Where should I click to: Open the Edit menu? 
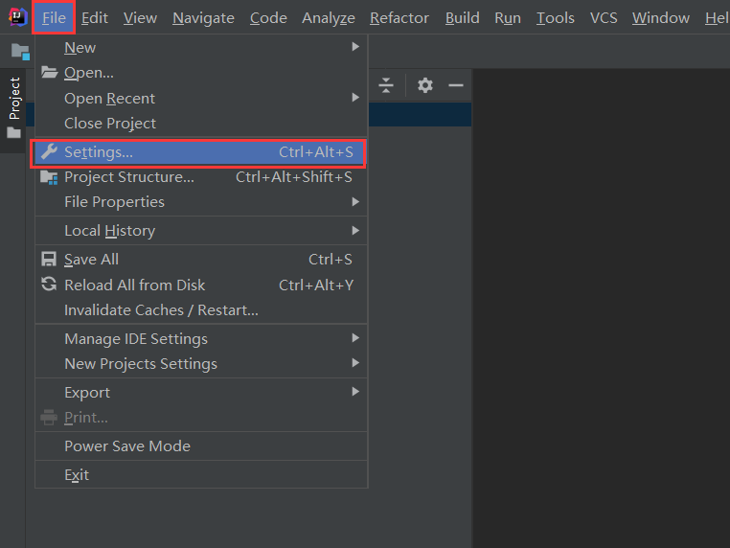[95, 17]
